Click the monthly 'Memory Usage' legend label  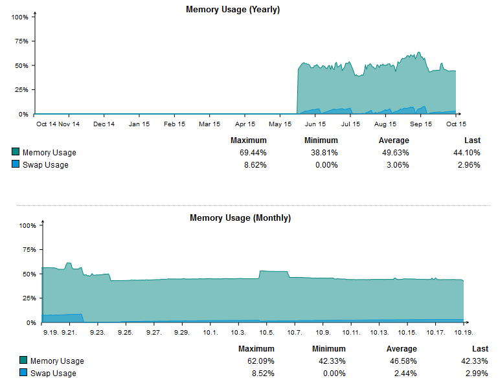(x=57, y=361)
